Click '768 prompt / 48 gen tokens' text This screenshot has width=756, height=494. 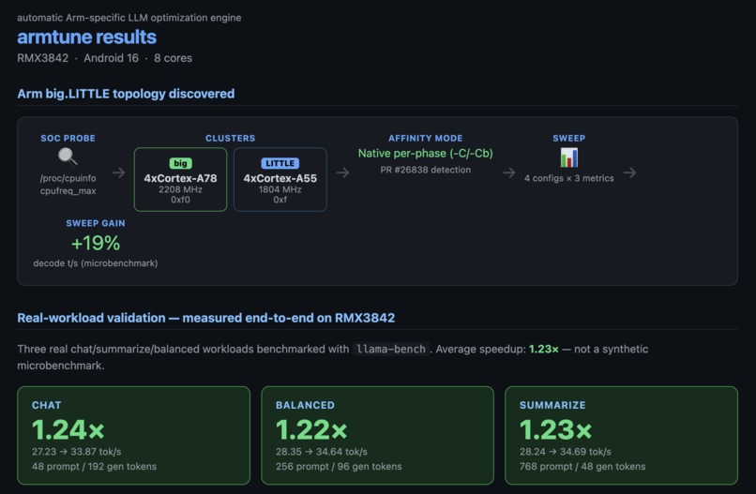tap(582, 467)
